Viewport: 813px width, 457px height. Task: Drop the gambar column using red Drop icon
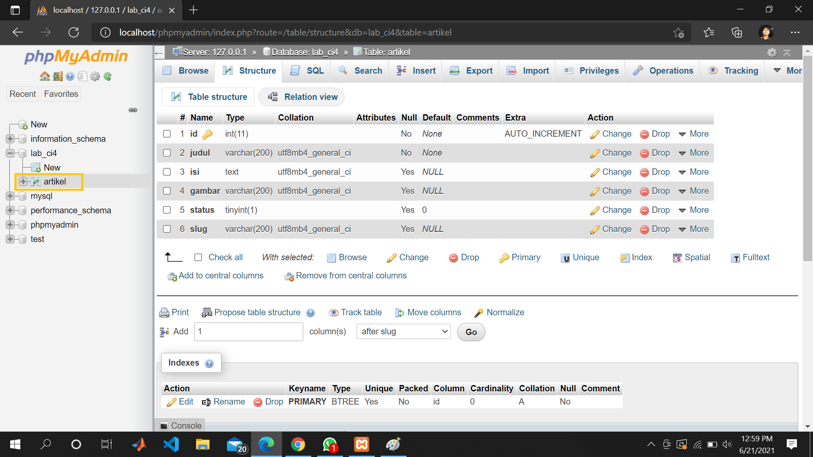click(x=644, y=191)
